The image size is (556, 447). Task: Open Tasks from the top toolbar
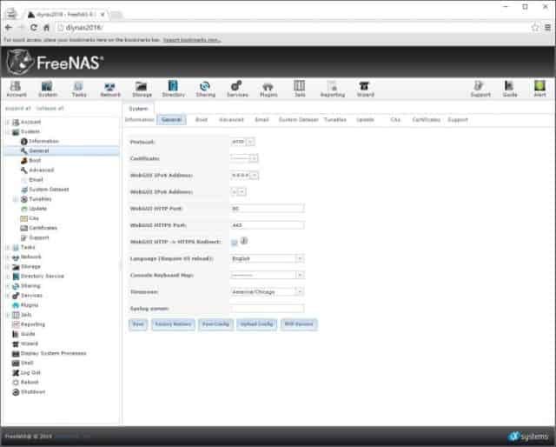(x=79, y=89)
